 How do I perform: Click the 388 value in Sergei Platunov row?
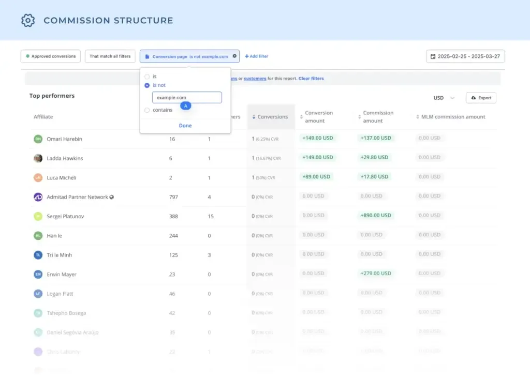click(173, 216)
